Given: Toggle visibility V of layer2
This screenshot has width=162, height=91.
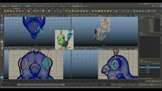Looking at the screenshot, I should pos(140,71).
